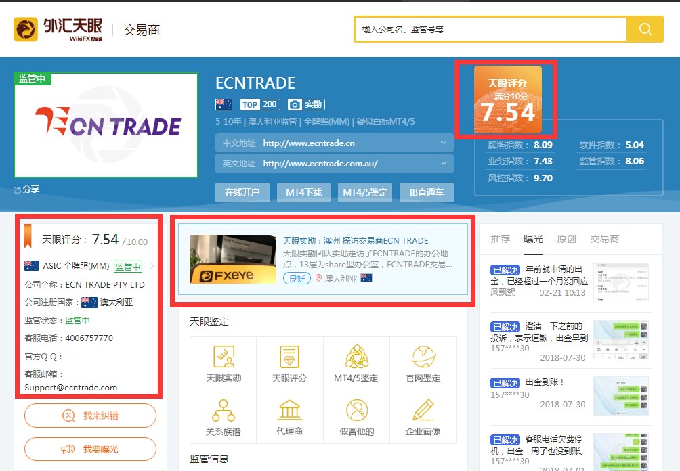Click the 在线开户 button
Viewport: 680px width, 471px height.
click(242, 192)
